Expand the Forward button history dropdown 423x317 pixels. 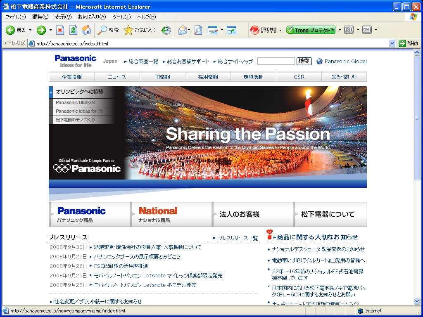tap(50, 30)
